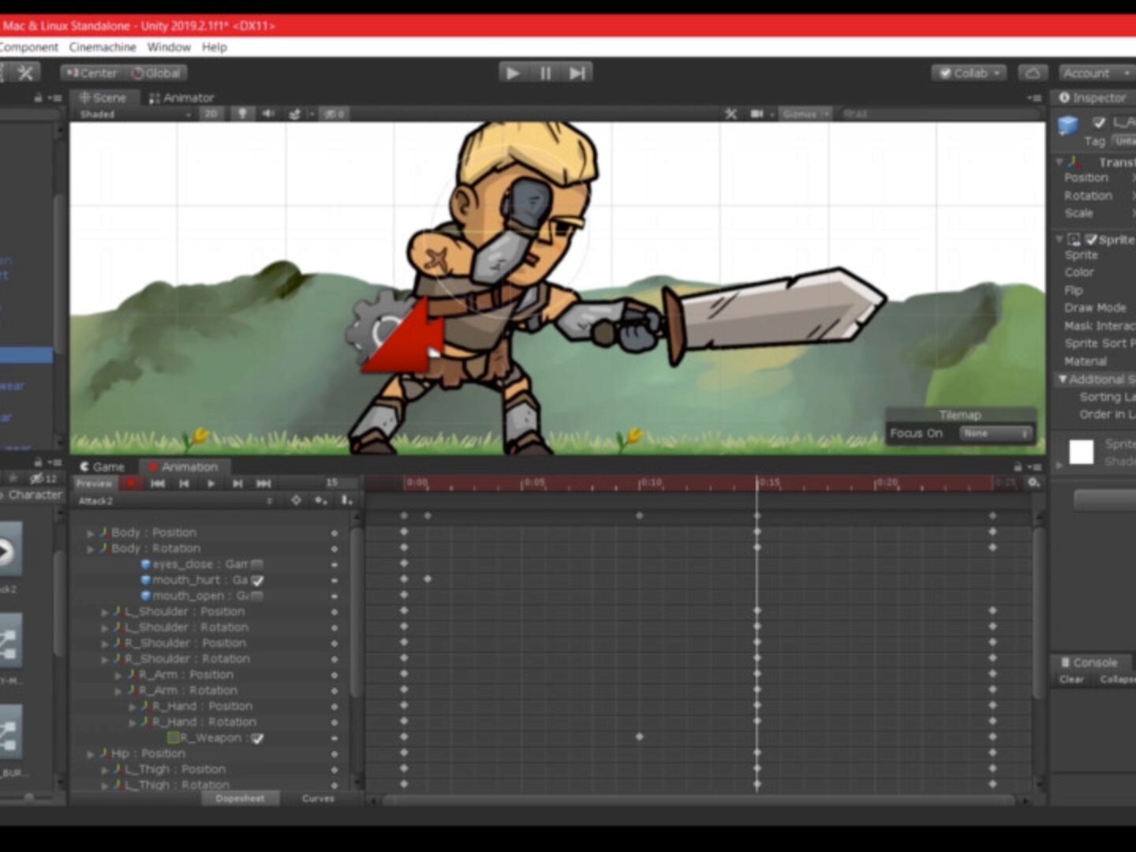Click the Pause button in top toolbar
Image resolution: width=1136 pixels, height=852 pixels.
coord(545,73)
